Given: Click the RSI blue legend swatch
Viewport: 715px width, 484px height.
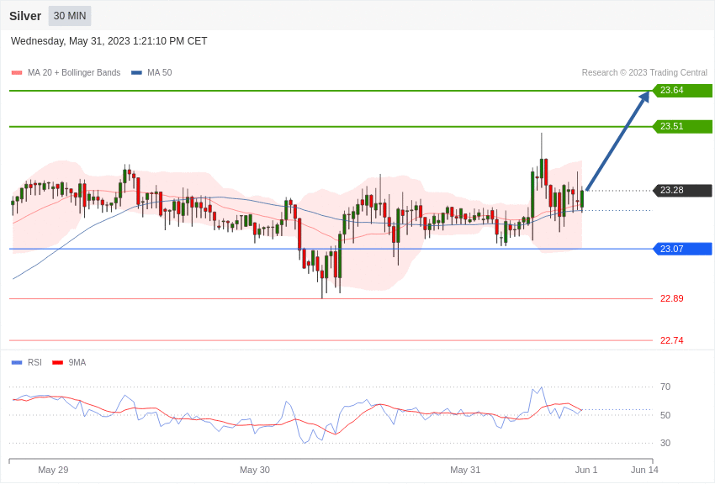Looking at the screenshot, I should coord(17,363).
